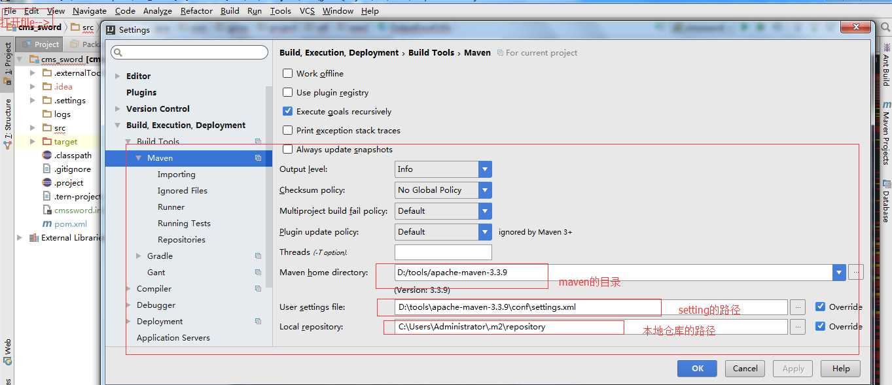Click the Help button
892x385 pixels.
841,368
